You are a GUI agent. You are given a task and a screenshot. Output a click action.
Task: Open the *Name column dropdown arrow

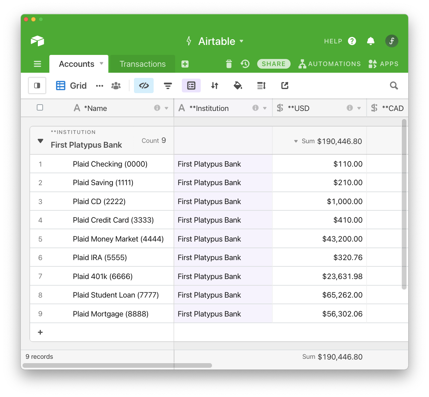(x=166, y=108)
